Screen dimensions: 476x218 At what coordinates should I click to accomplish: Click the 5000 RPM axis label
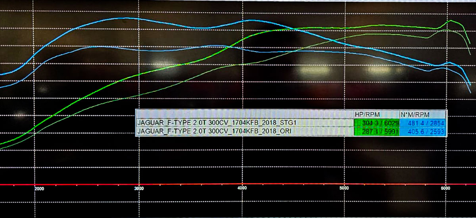[x=344, y=189]
